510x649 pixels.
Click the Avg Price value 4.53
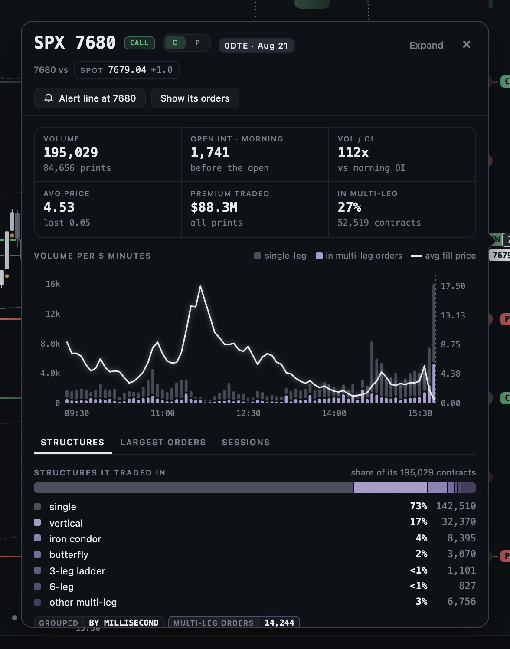tap(59, 207)
